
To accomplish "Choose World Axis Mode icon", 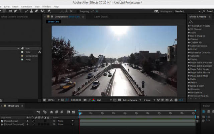I will click(67, 11).
